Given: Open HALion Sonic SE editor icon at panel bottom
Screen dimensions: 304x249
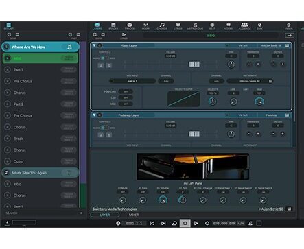Looking at the screenshot, I should 289,209.
